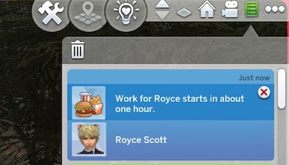The image size is (289, 165).
Task: Go down one floor with down arrow
Action: pos(162,15)
